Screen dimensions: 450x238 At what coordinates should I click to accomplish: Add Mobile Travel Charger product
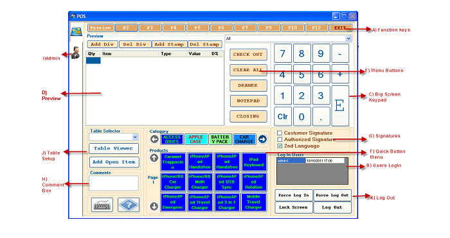pyautogui.click(x=254, y=202)
